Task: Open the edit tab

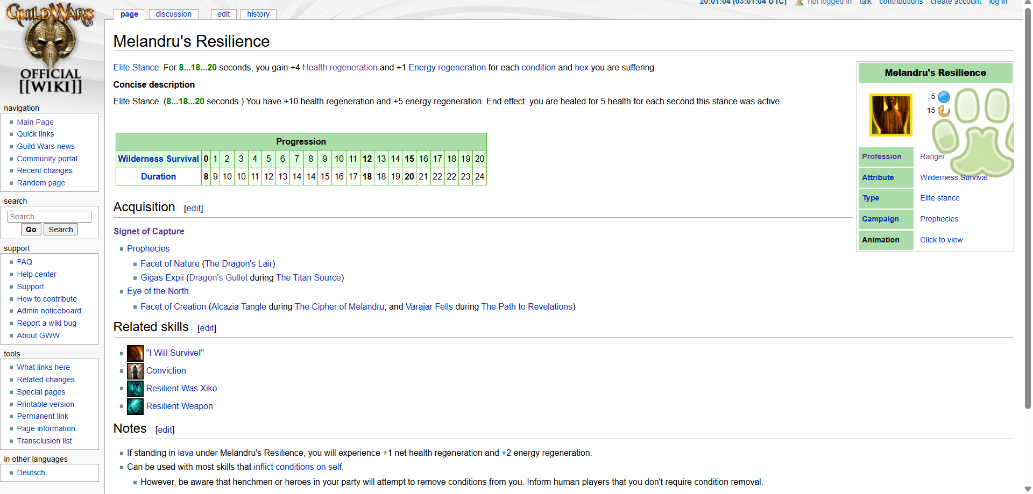Action: (223, 15)
